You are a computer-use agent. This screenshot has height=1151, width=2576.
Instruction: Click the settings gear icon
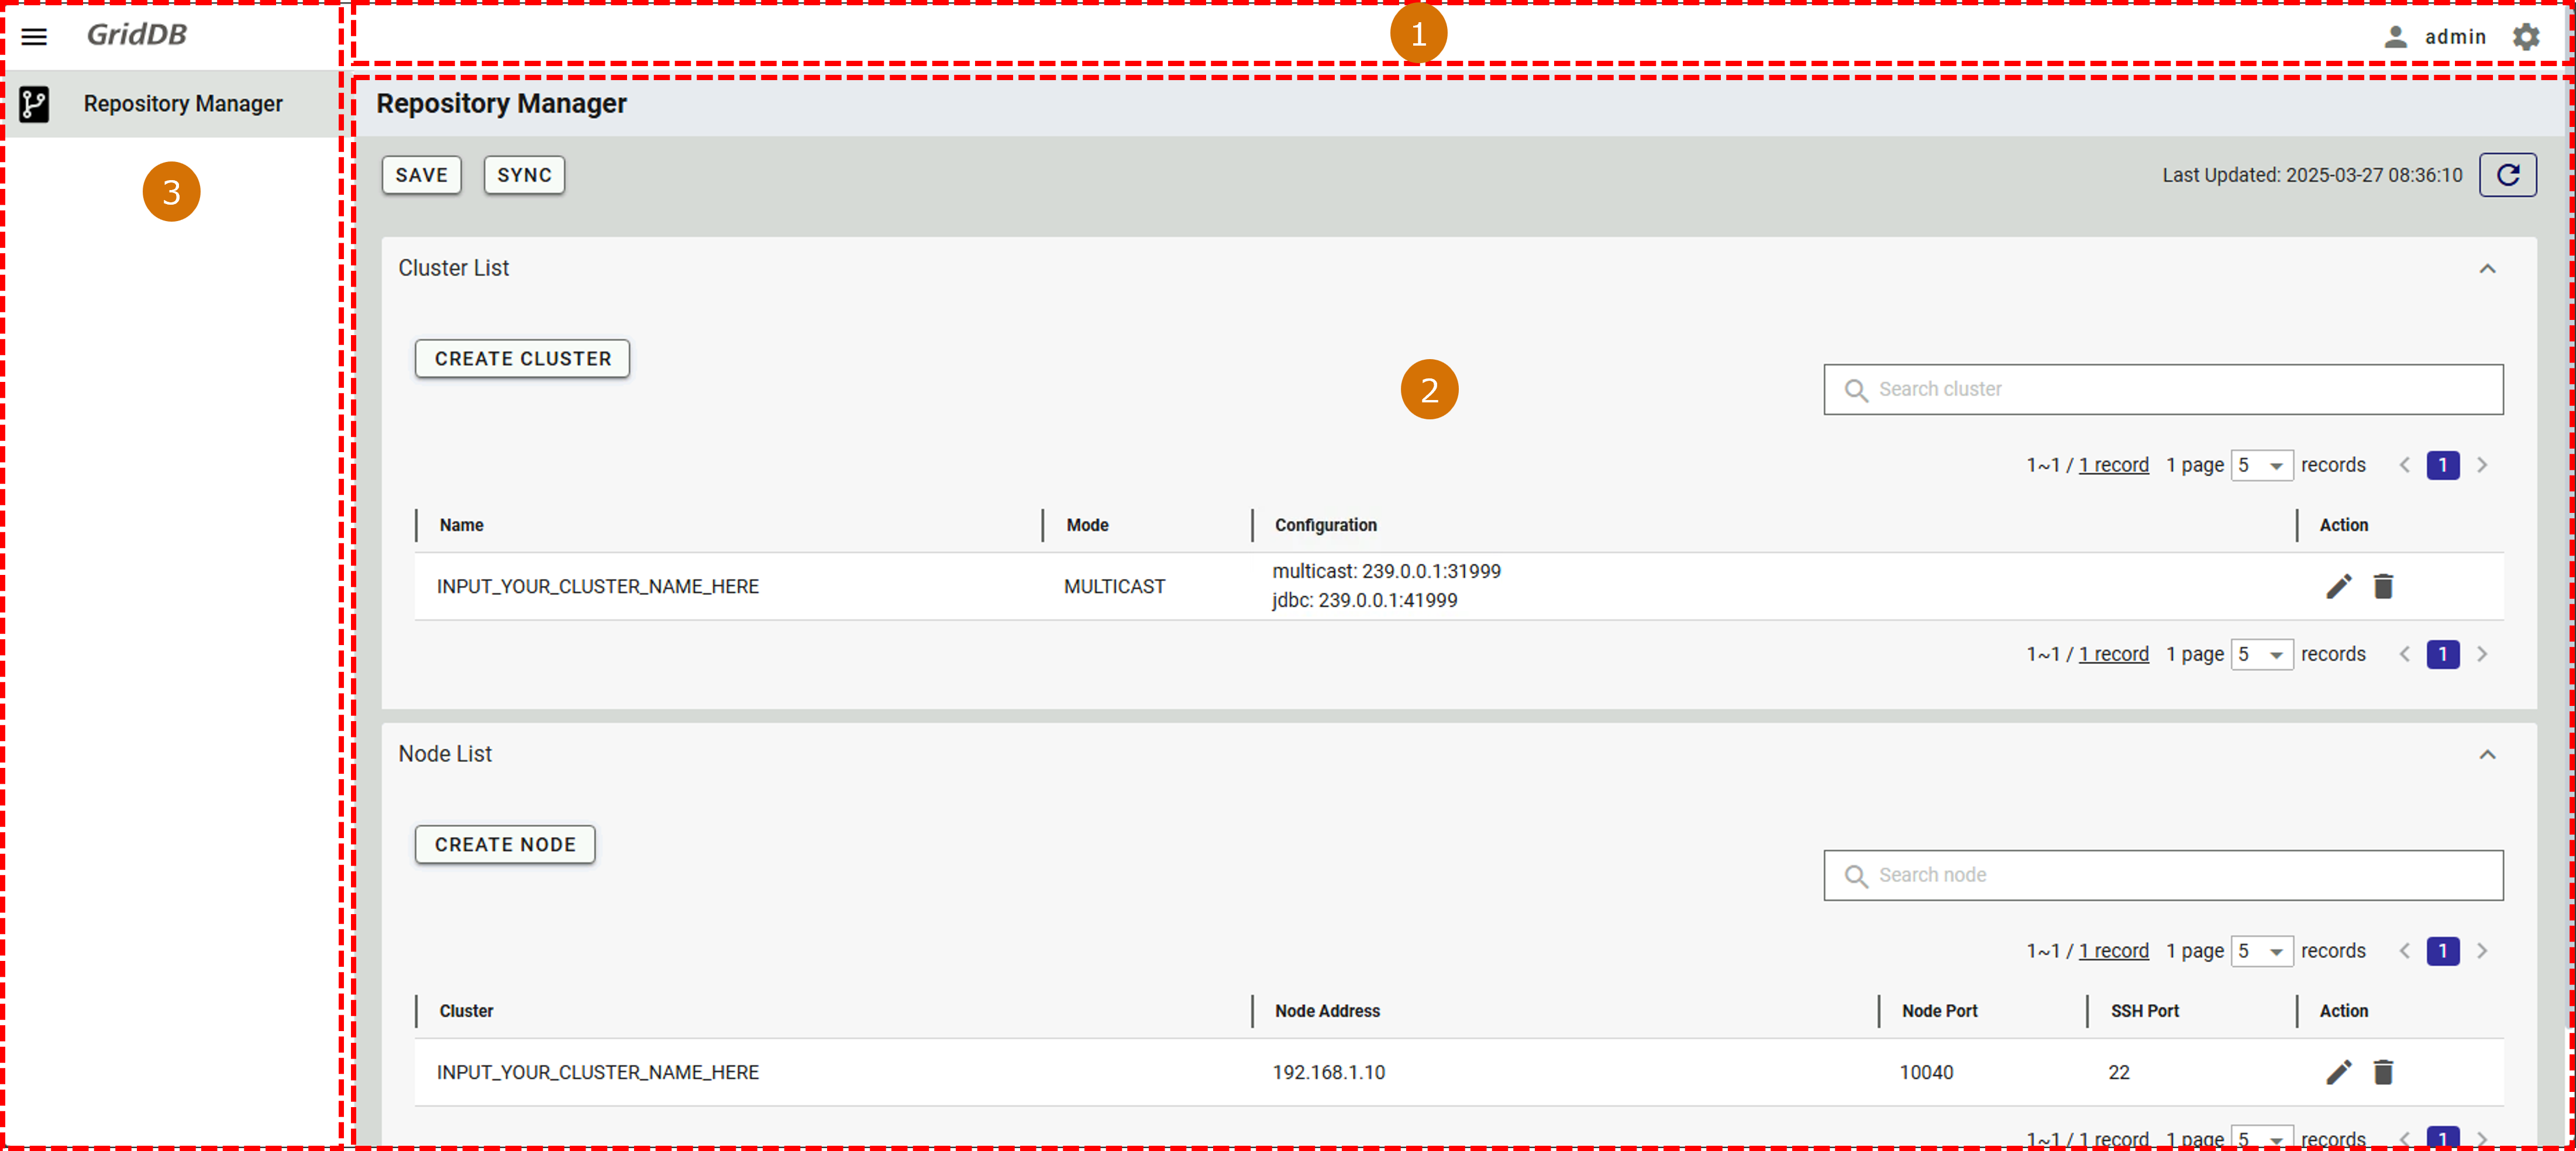point(2525,37)
